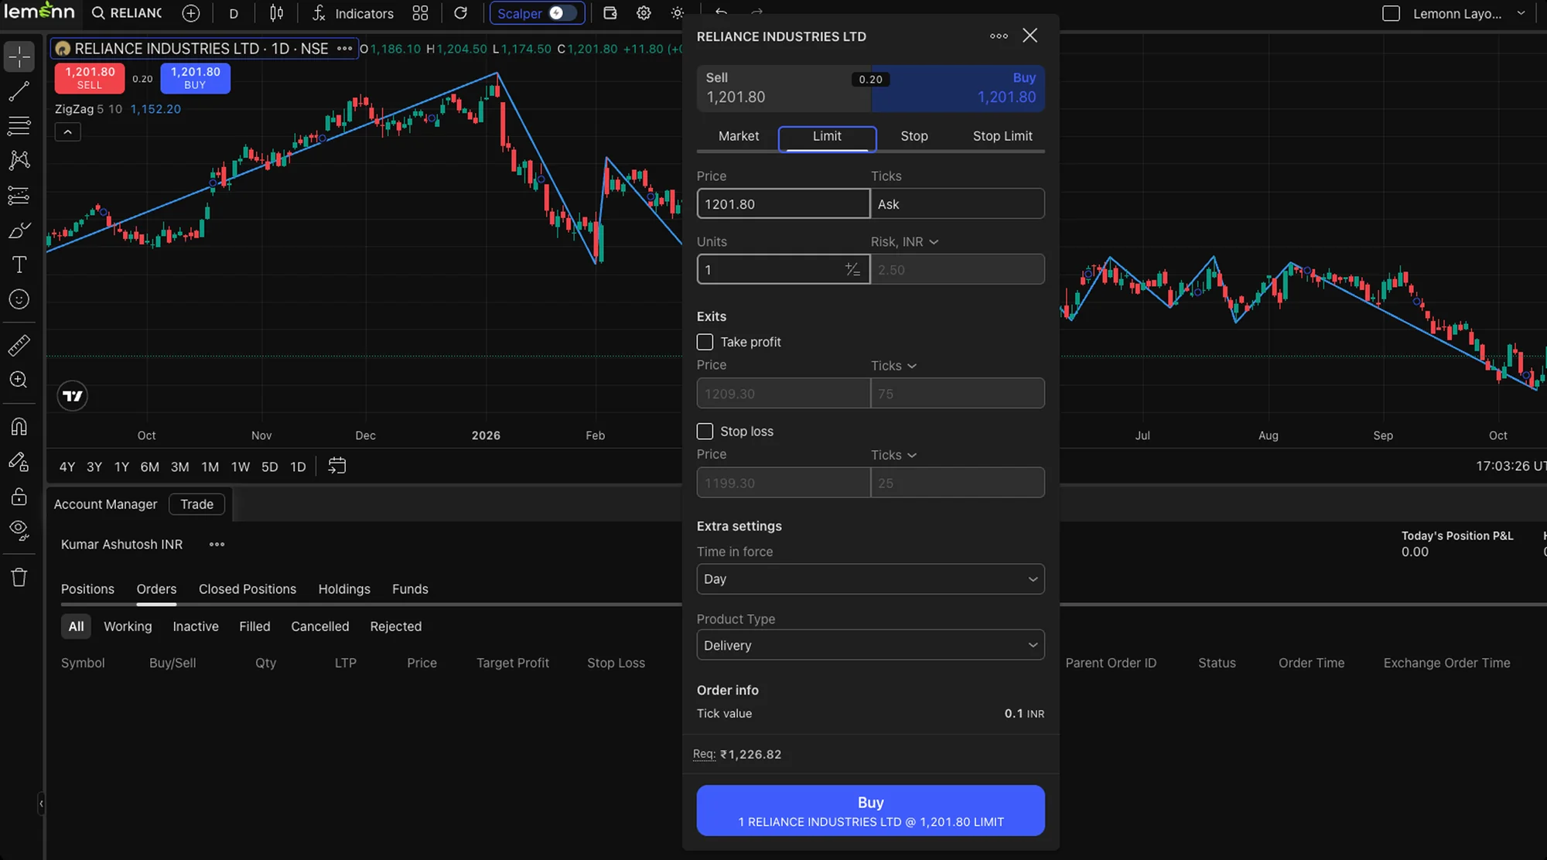Remove drawings with the trash icon
The width and height of the screenshot is (1547, 860).
[x=19, y=577]
